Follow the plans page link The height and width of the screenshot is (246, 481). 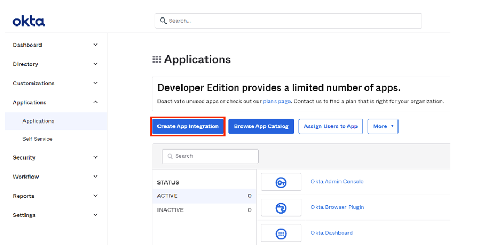[x=277, y=101]
